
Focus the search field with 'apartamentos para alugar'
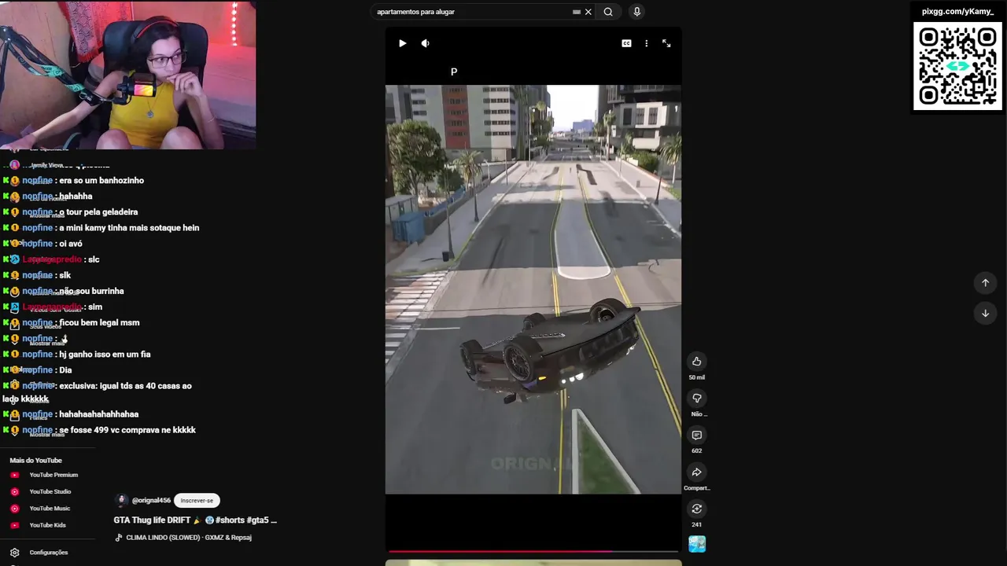pyautogui.click(x=472, y=12)
